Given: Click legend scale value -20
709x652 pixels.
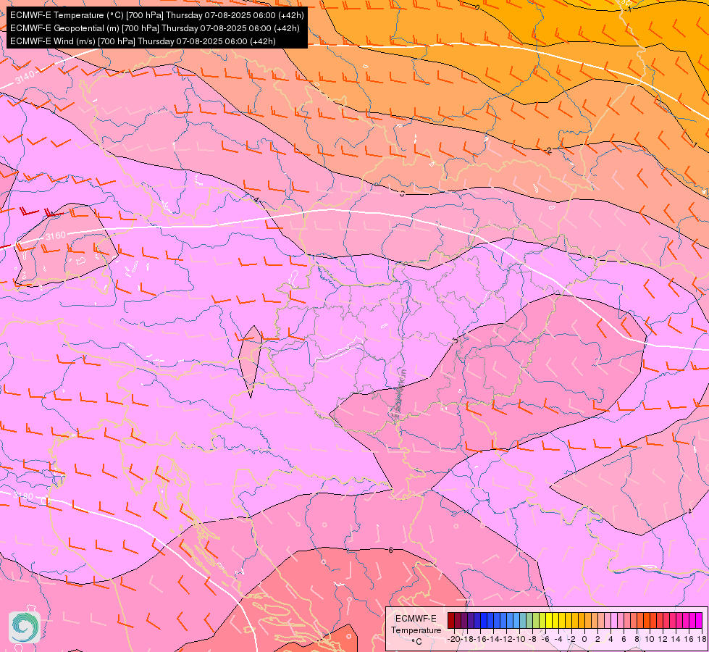Looking at the screenshot, I should tap(454, 639).
